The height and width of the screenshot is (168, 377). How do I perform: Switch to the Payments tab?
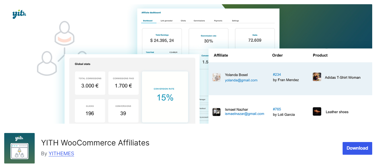click(218, 21)
